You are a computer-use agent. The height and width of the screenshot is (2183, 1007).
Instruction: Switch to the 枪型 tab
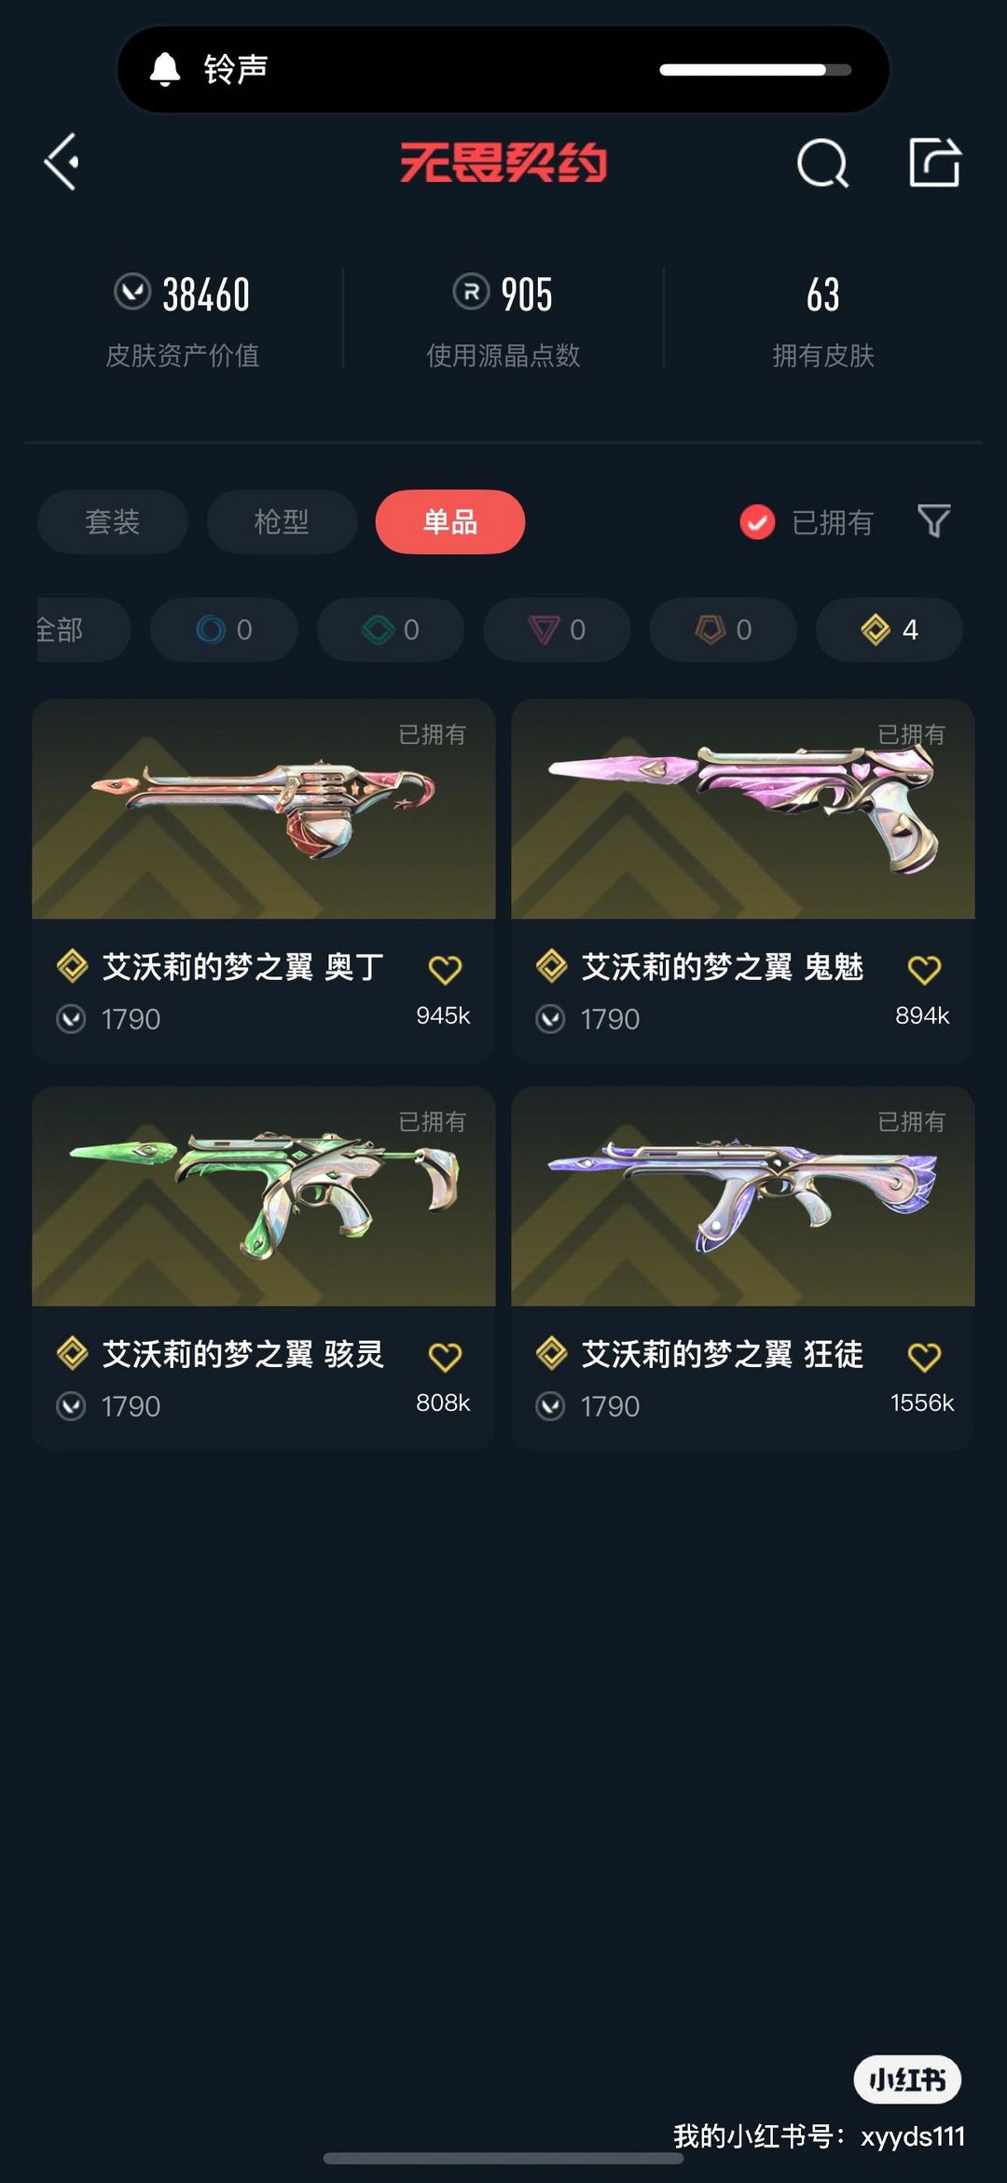(x=282, y=521)
